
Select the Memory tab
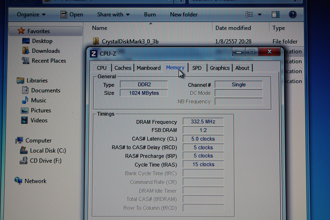click(175, 67)
